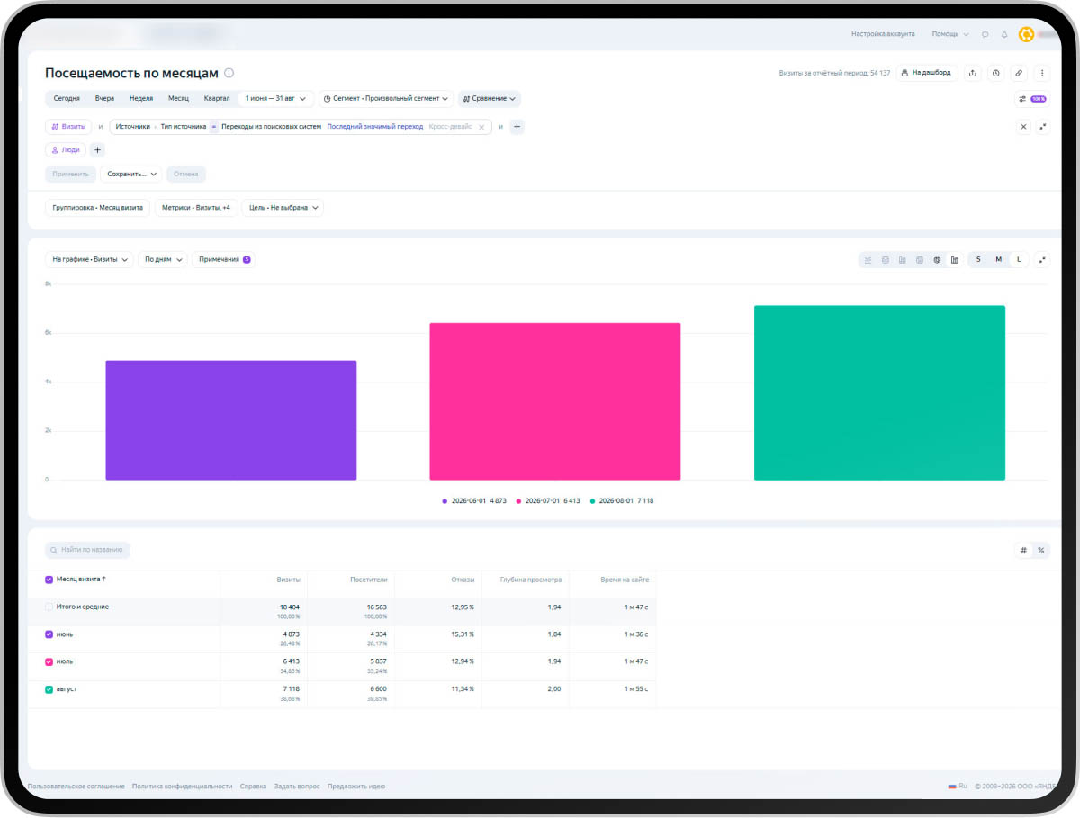1080x818 pixels.
Task: Click the Найти по названию search field
Action: coord(88,550)
